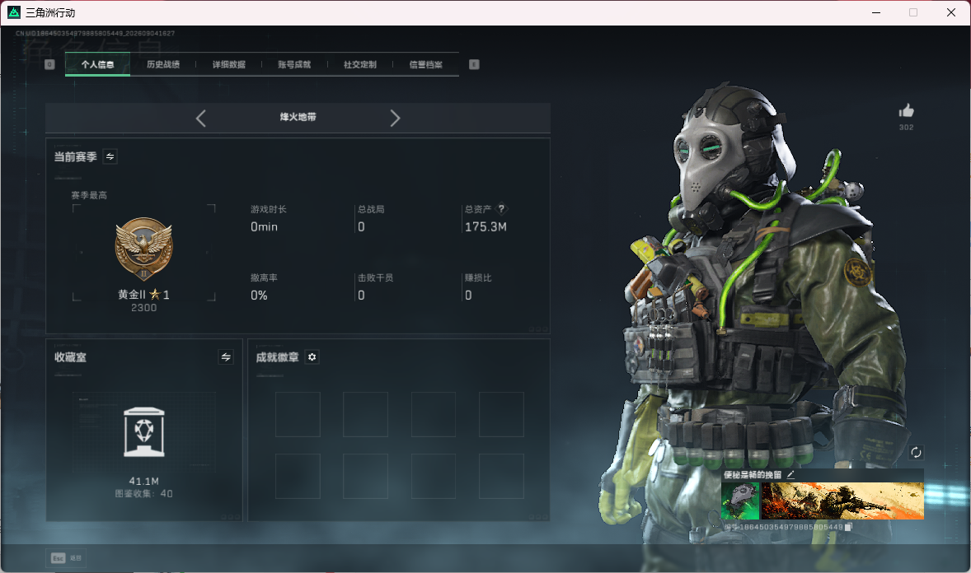Click the 收藏室 heading
Image resolution: width=971 pixels, height=573 pixels.
[70, 357]
